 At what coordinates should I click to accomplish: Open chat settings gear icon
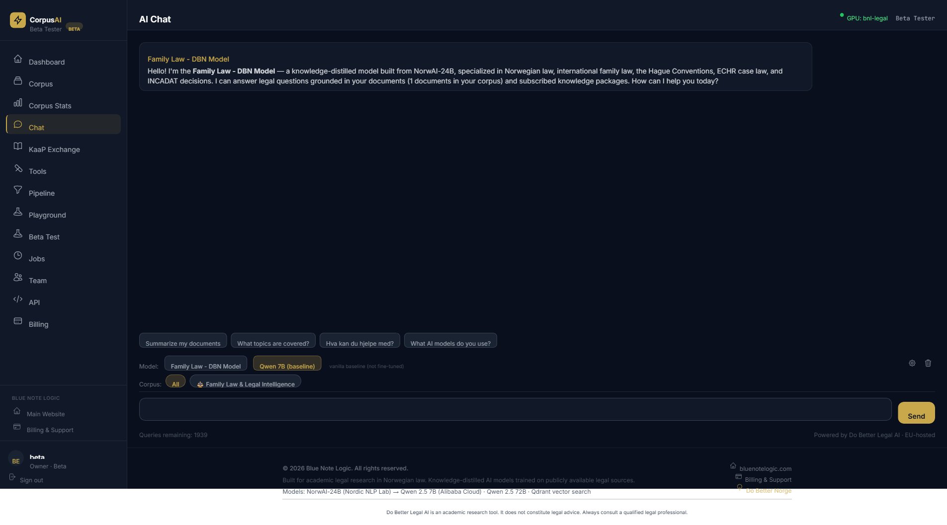912,363
